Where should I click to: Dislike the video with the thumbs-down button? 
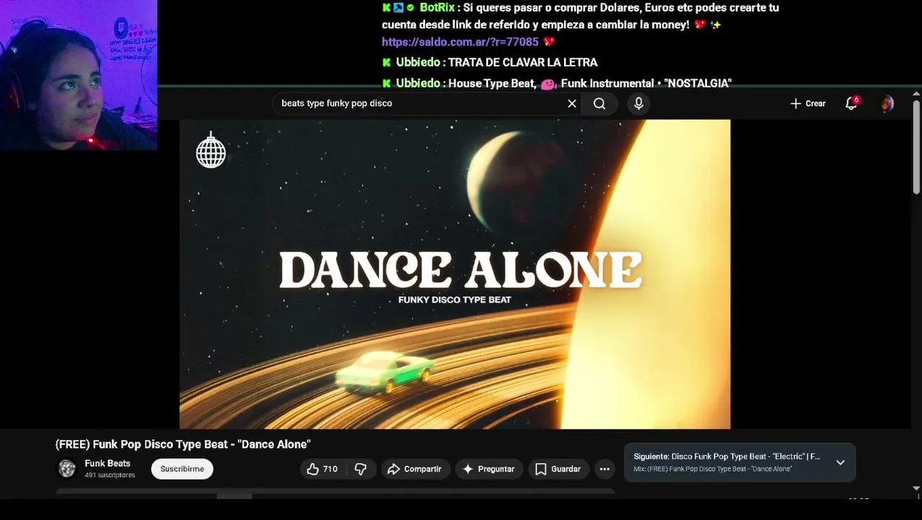pyautogui.click(x=360, y=469)
